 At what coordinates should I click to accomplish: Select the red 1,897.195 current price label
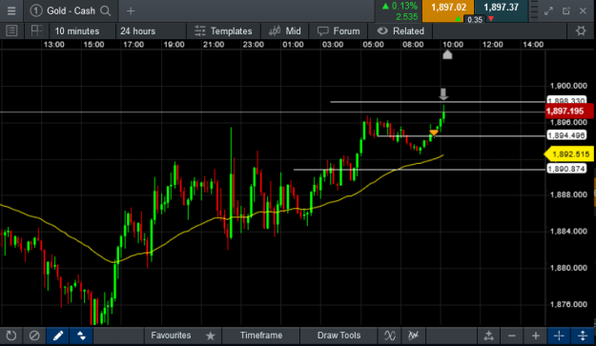(x=568, y=111)
